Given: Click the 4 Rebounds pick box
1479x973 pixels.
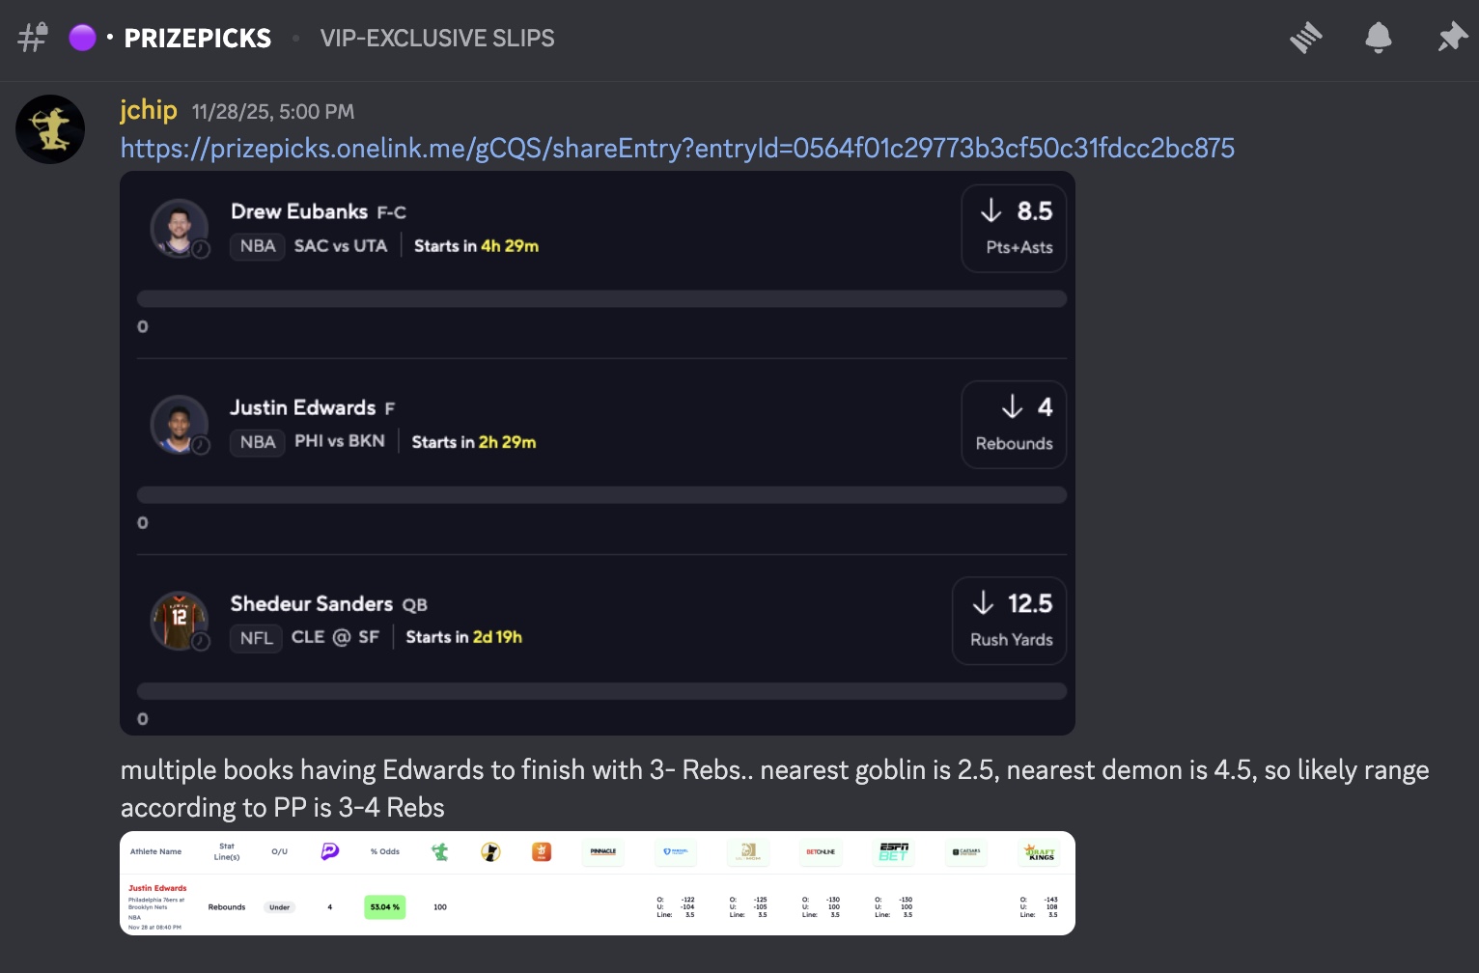Looking at the screenshot, I should 1014,425.
